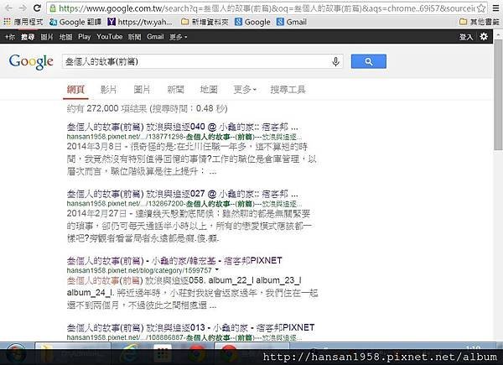Open the Gmail bookmark in bookmarks bar
Screen dimensions: 503x365
click(x=292, y=22)
